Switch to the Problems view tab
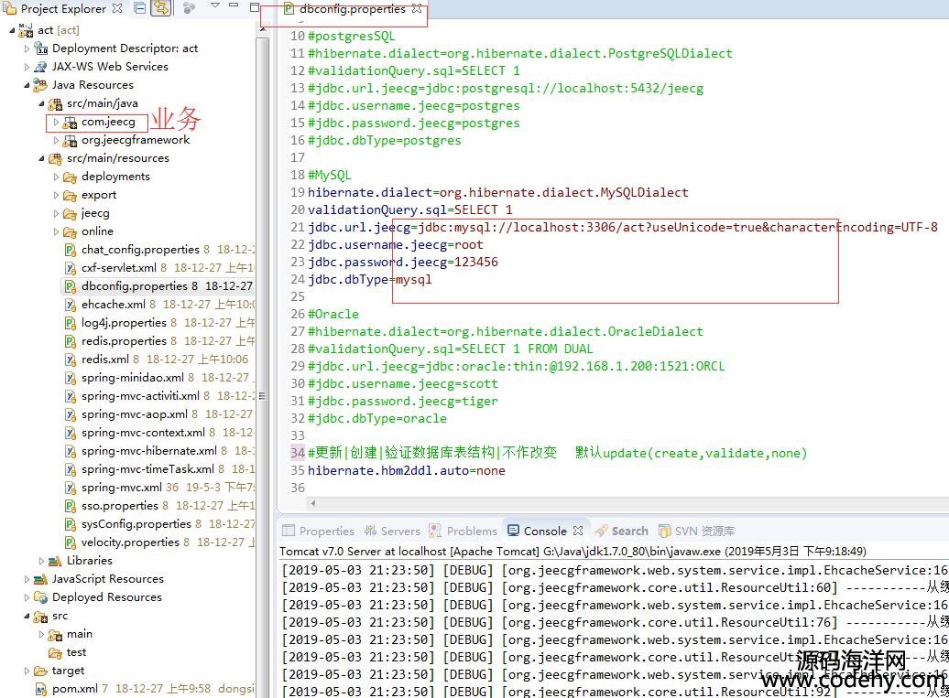The height and width of the screenshot is (698, 949). 464,532
